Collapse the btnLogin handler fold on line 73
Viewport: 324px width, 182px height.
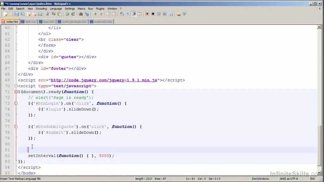[16, 103]
